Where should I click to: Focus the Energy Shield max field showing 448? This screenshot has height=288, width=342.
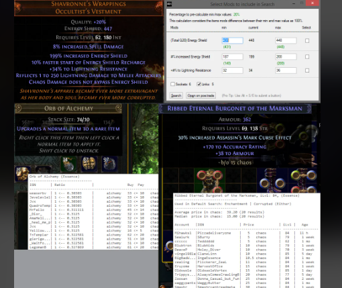[286, 40]
